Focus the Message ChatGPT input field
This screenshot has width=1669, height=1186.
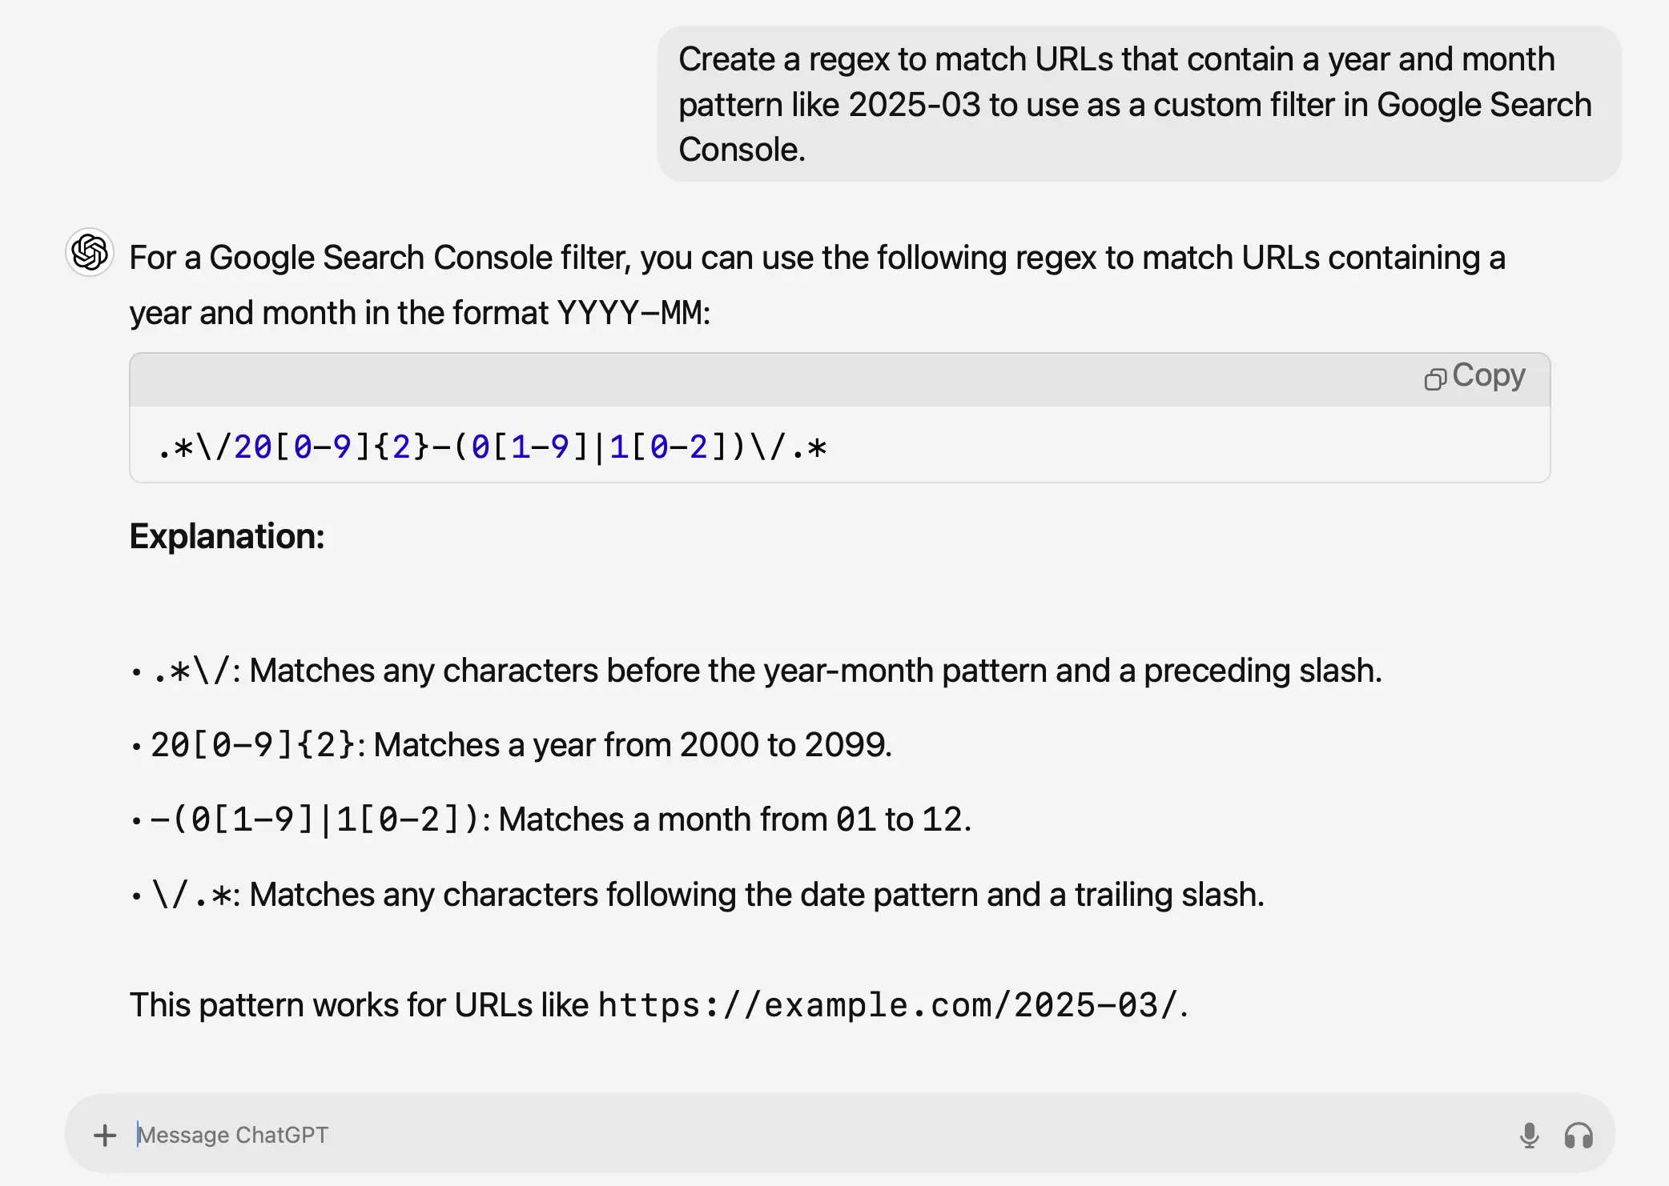801,1135
